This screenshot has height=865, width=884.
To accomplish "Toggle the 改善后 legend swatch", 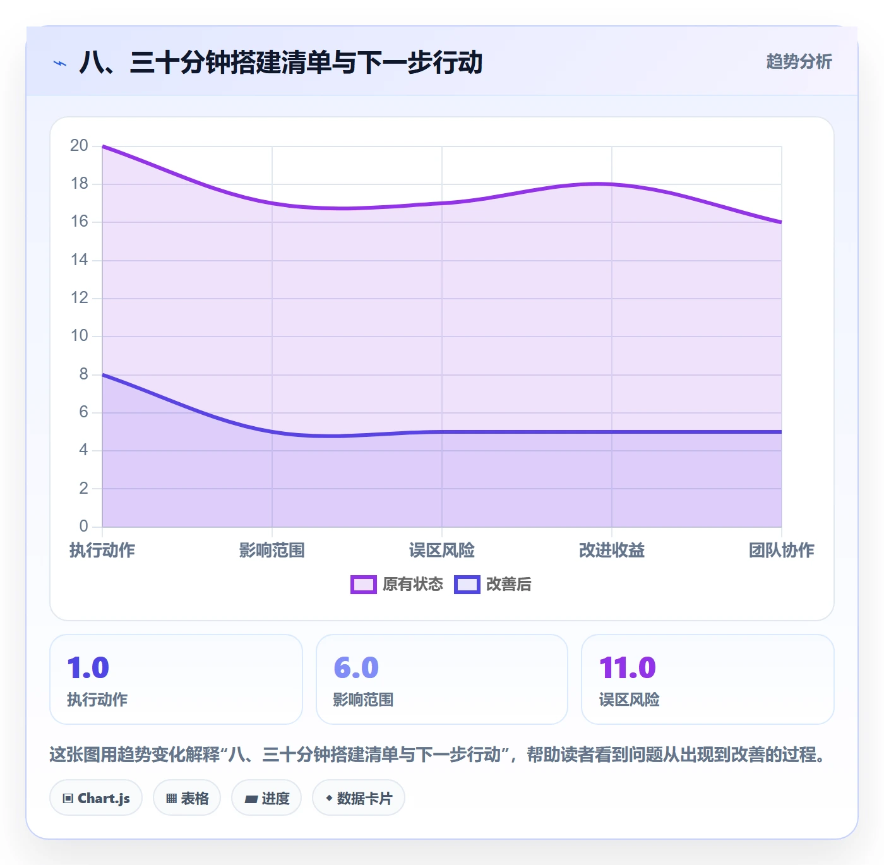I will tap(467, 585).
